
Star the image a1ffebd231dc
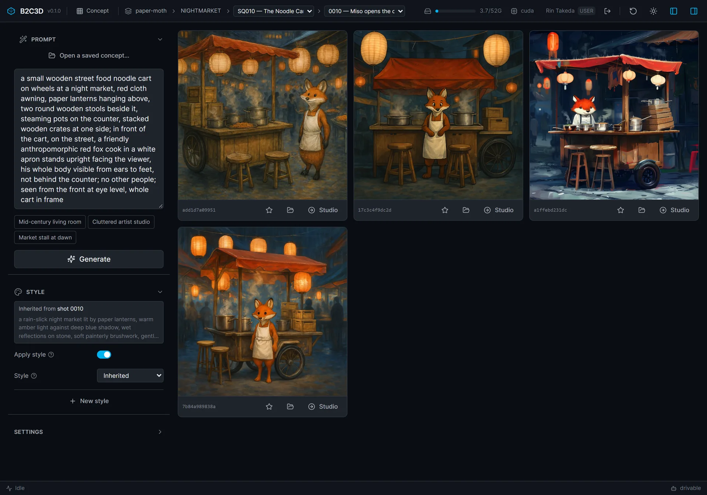click(x=620, y=210)
